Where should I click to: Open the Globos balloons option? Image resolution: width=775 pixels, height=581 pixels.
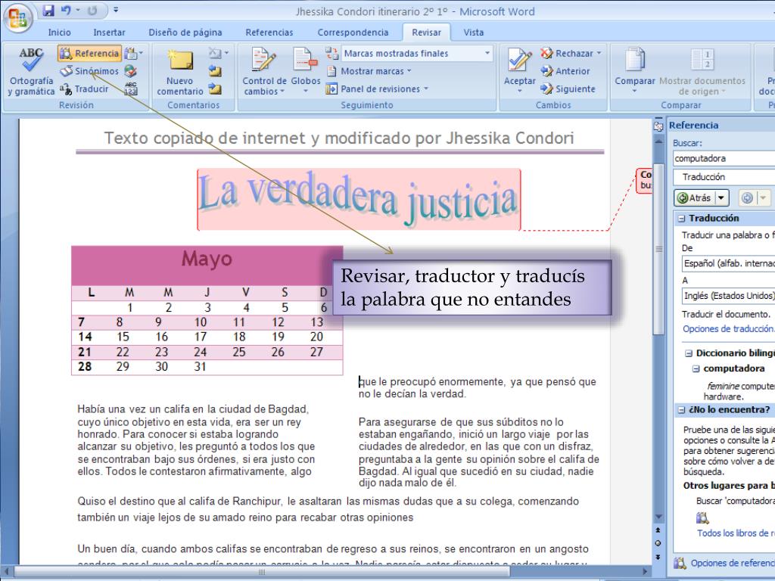(x=306, y=72)
